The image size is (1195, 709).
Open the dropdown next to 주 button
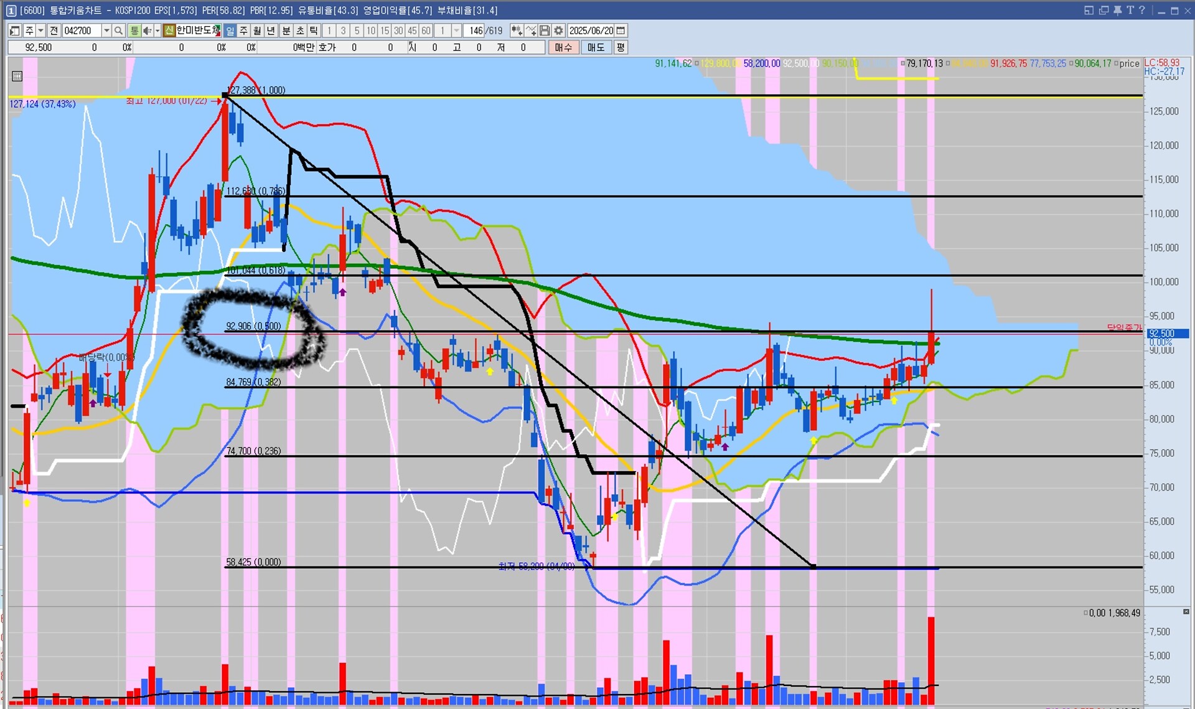click(40, 31)
